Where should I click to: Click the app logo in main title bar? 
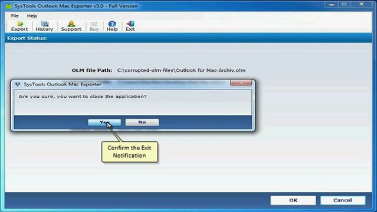coord(8,6)
